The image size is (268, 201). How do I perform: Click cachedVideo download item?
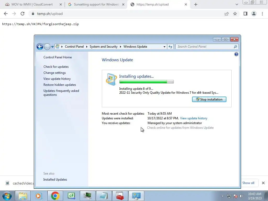point(19,183)
